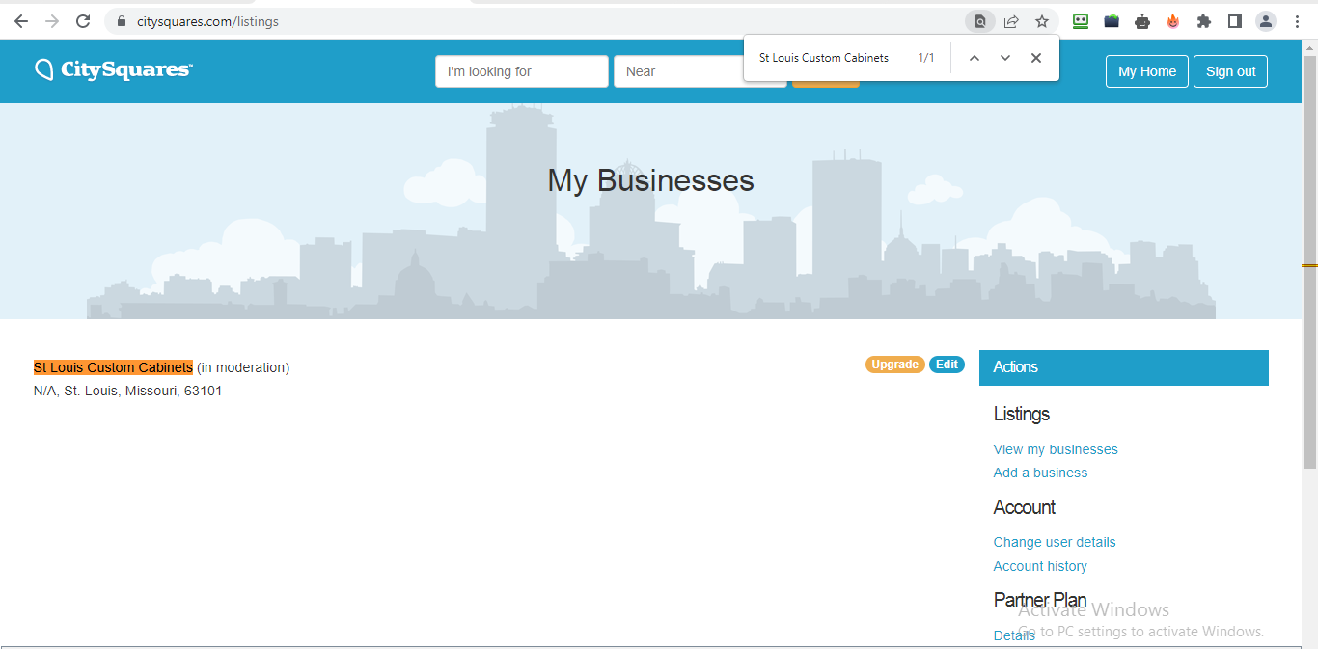The width and height of the screenshot is (1318, 649).
Task: Open the flame extension icon
Action: pos(1173,21)
